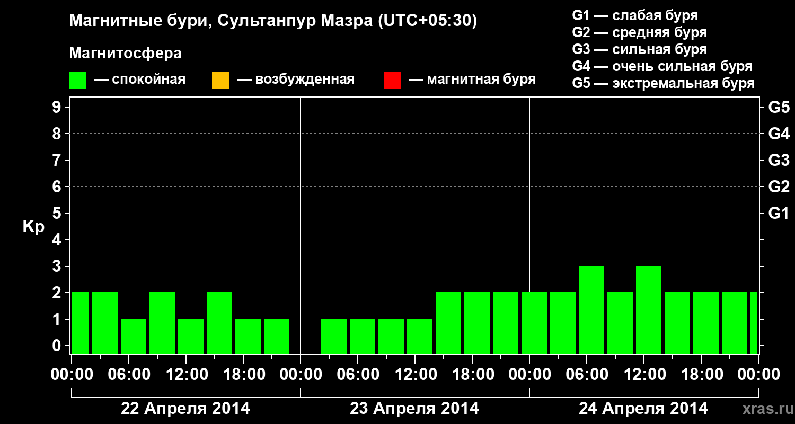Viewport: 795px width, 424px height.
Task: Click the 'G4' right axis label
Action: click(779, 134)
